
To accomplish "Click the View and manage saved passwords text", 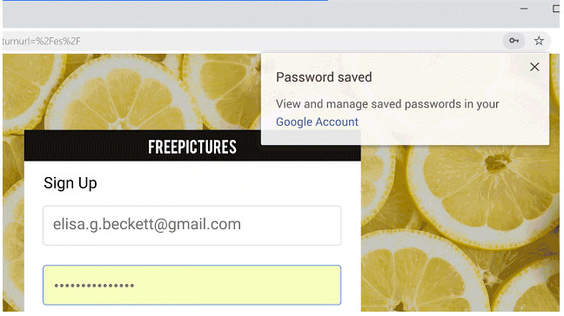I will point(387,104).
